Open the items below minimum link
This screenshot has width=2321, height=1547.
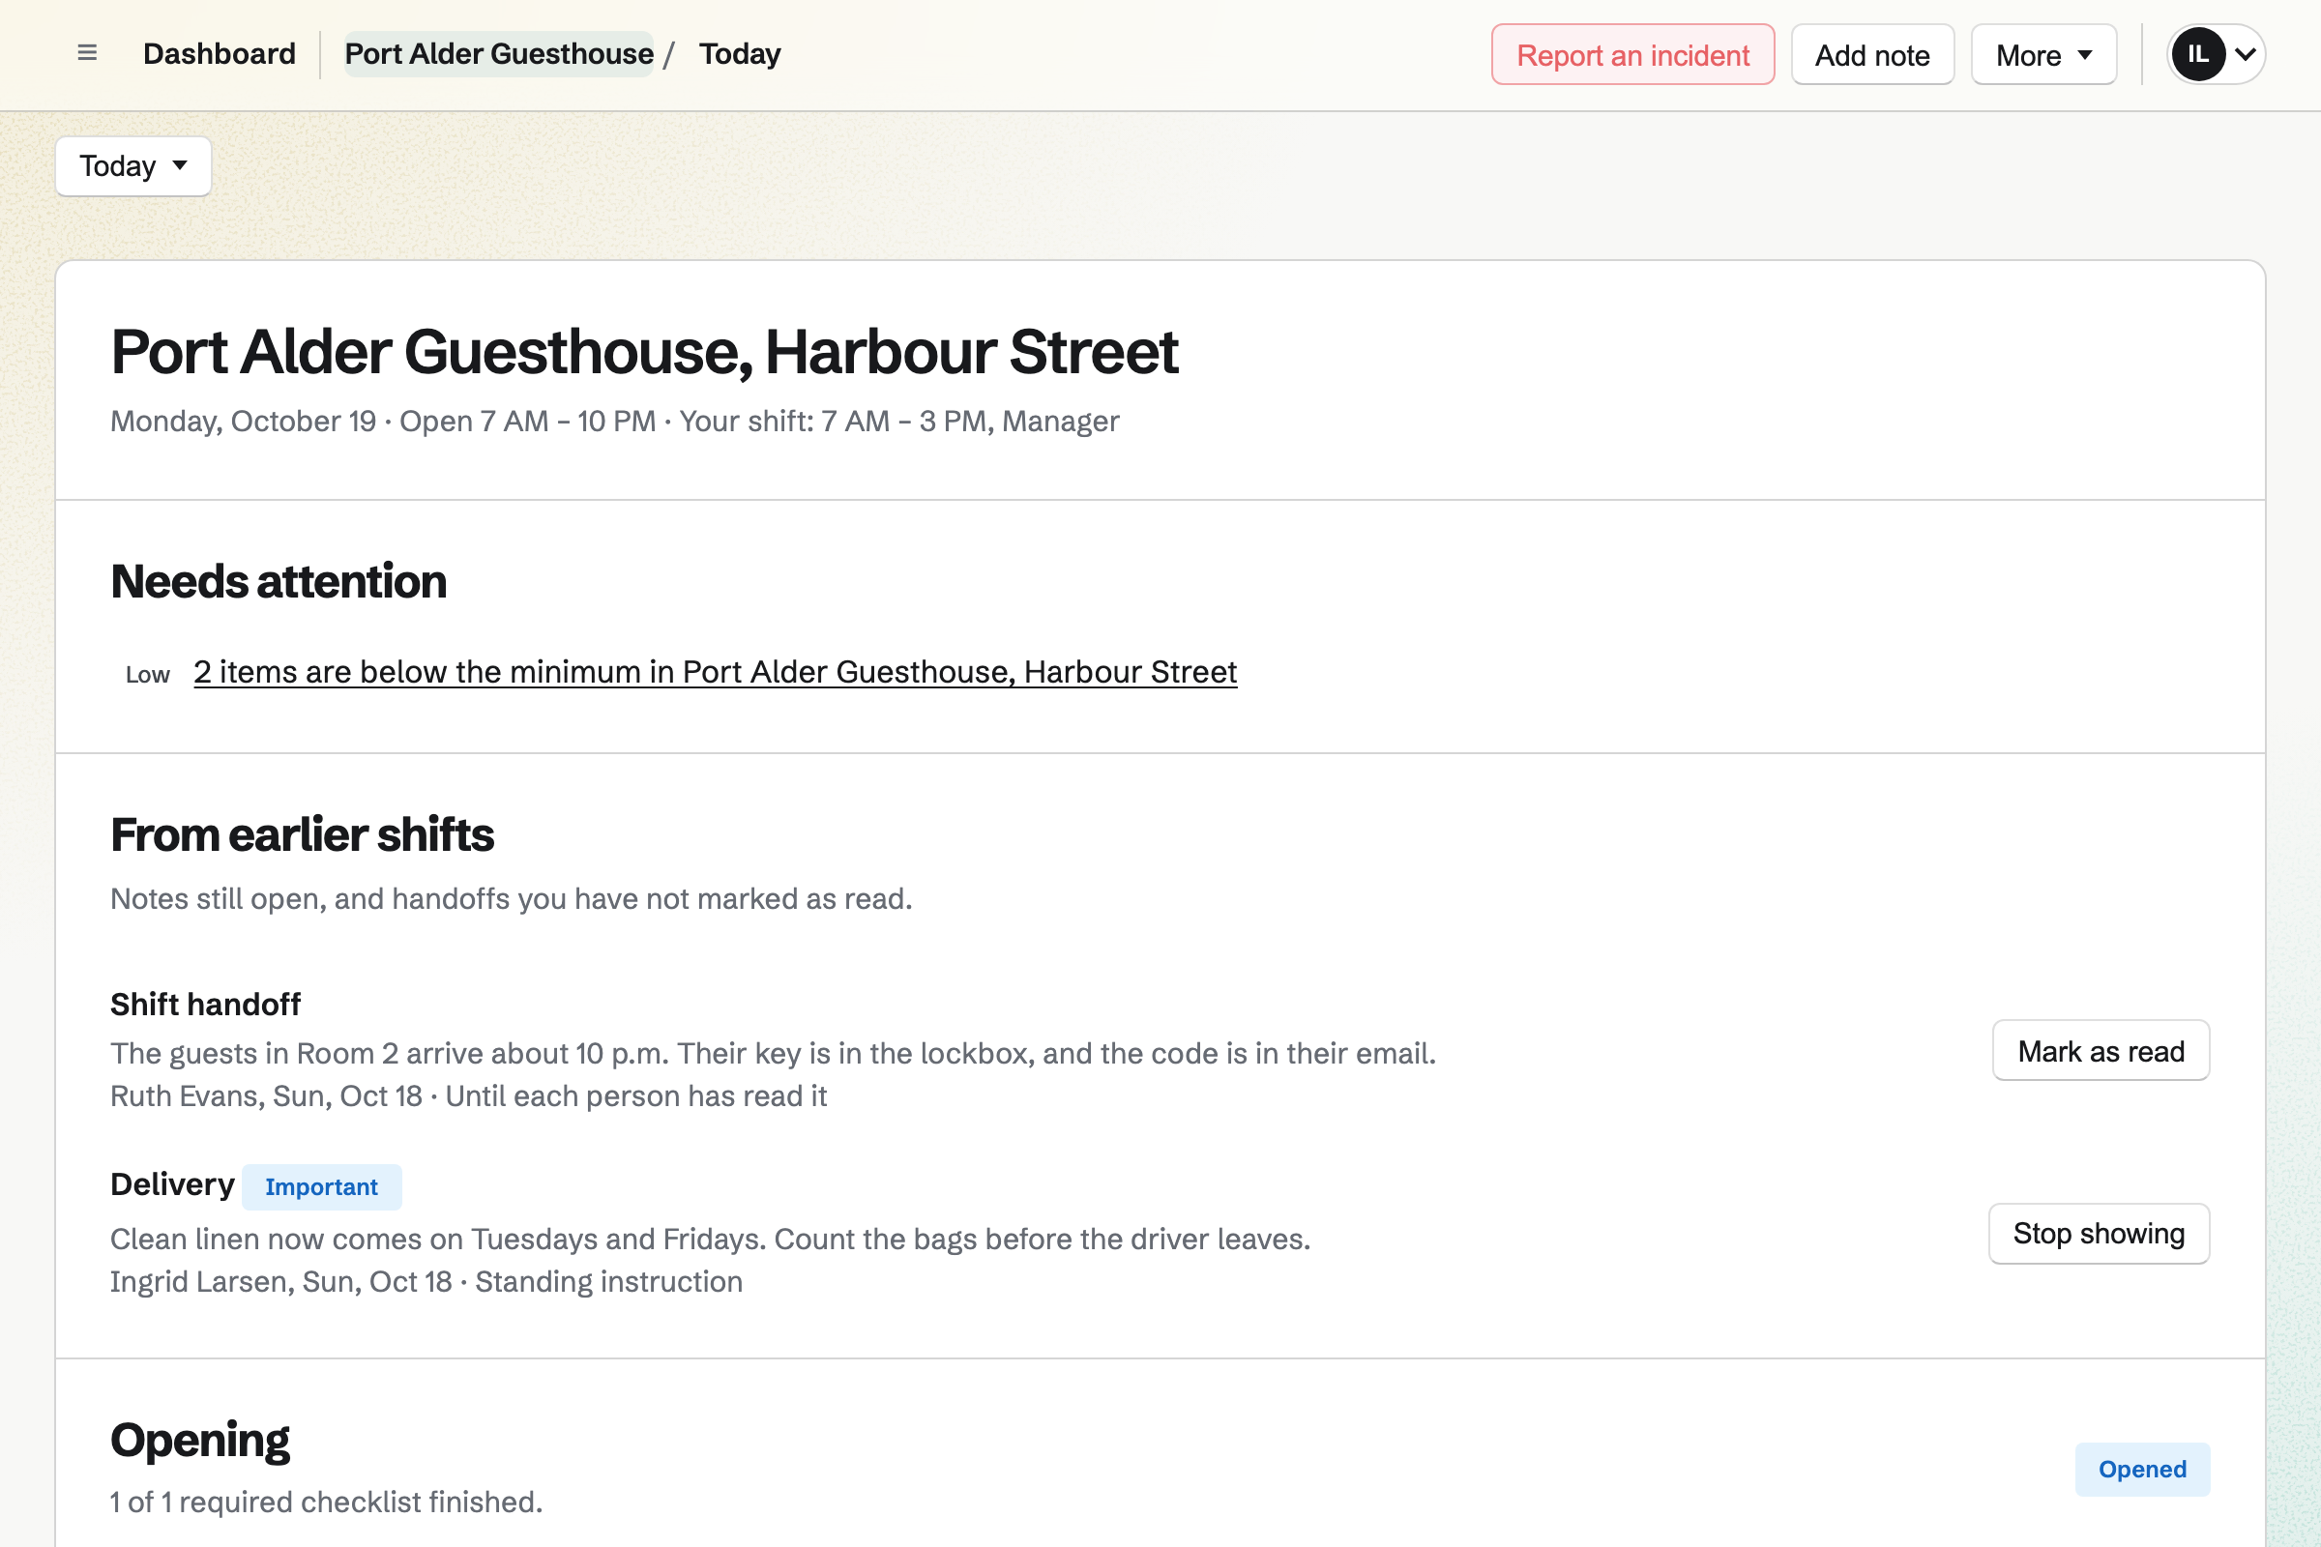click(715, 672)
